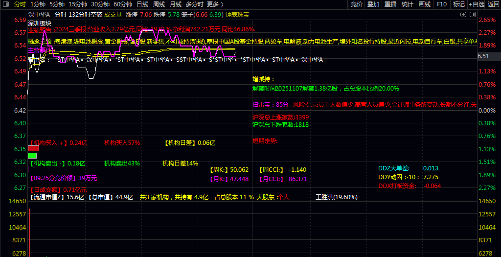The width and height of the screenshot is (501, 257).
Task: Click DDZ大单差 0.013 value
Action: (x=409, y=168)
